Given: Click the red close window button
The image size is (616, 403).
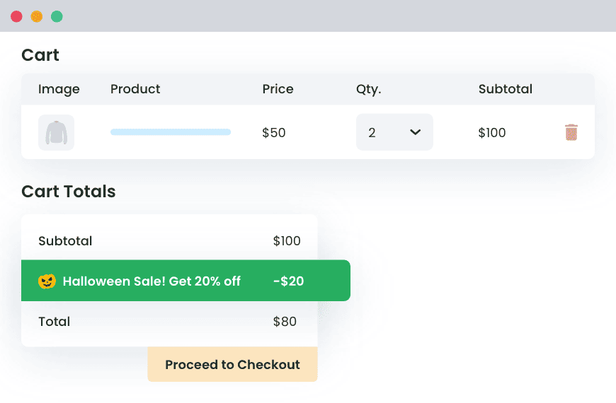Looking at the screenshot, I should click(x=16, y=16).
